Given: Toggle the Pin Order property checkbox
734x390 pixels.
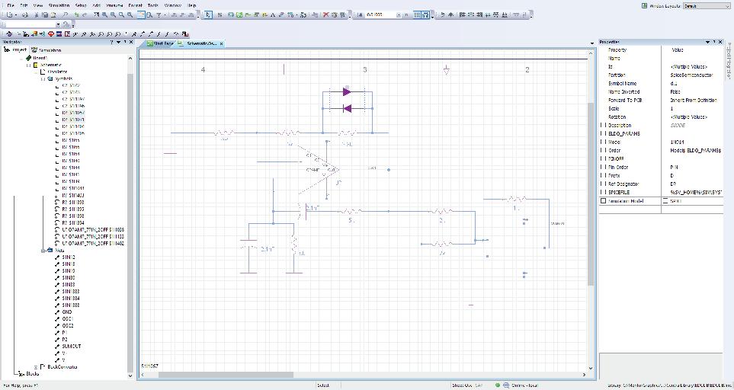Looking at the screenshot, I should click(604, 167).
